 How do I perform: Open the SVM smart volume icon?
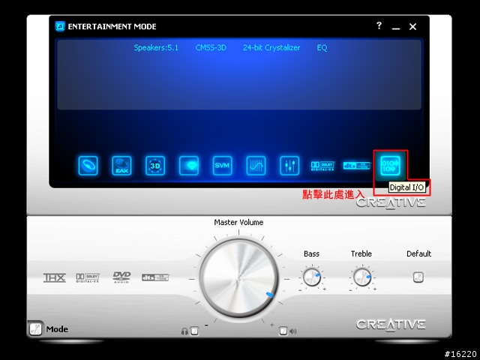coord(222,166)
